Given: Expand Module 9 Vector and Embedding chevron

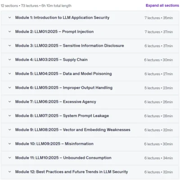Looking at the screenshot, I should [9, 130].
